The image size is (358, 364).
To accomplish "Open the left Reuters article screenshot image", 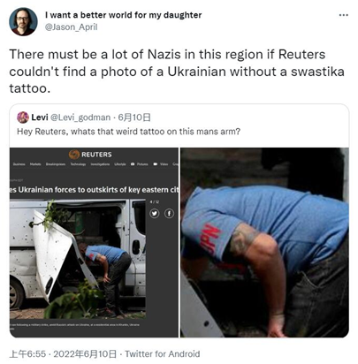I will 94,242.
